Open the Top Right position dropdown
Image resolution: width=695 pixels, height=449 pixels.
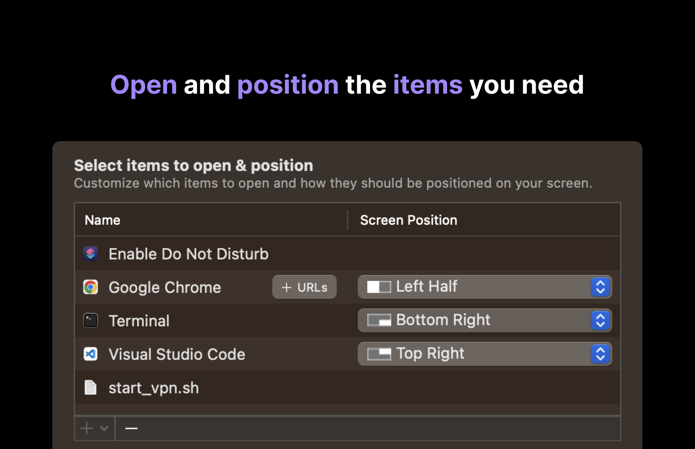pyautogui.click(x=484, y=354)
